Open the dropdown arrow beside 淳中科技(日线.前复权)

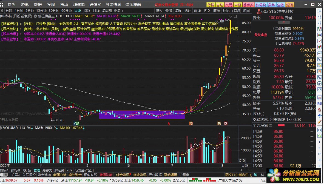click(35, 16)
